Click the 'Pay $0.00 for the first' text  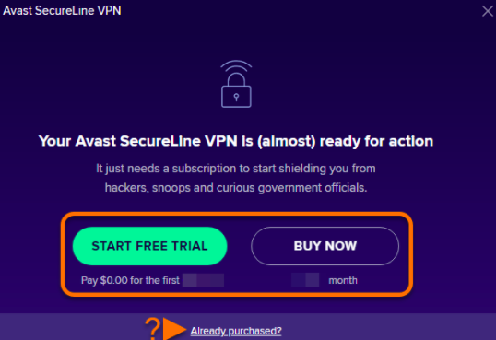130,280
